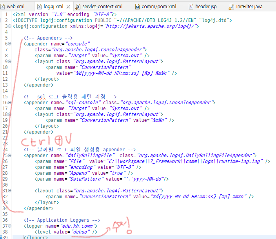Viewport: 276px width, 239px height.
Task: Open the servlet-context.xml tab
Action: click(x=102, y=7)
